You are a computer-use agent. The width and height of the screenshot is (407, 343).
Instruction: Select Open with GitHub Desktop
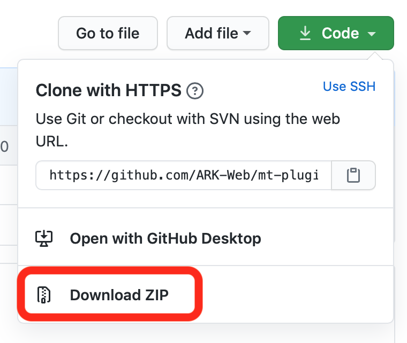(165, 238)
